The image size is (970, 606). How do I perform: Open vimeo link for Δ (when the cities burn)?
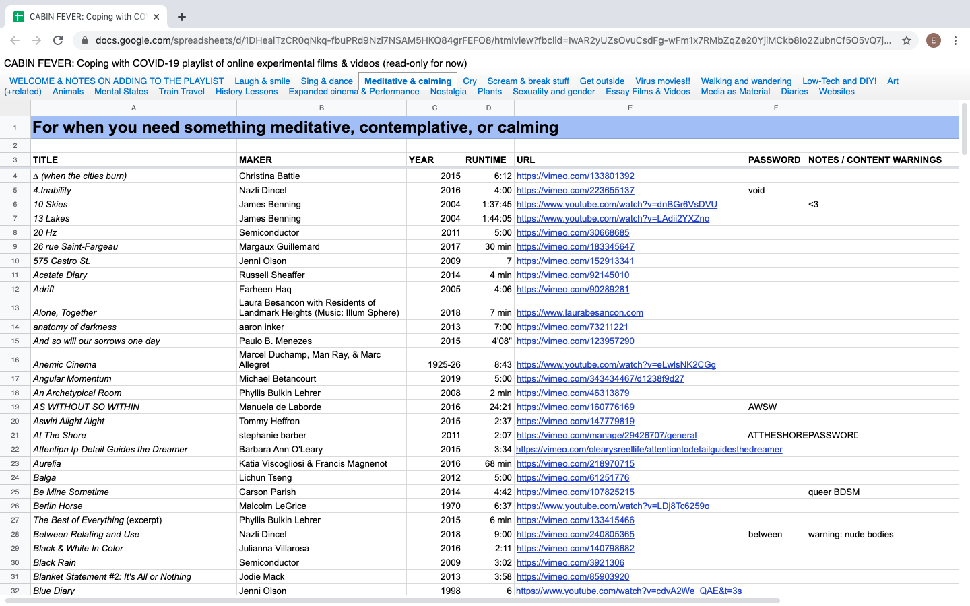click(x=575, y=176)
